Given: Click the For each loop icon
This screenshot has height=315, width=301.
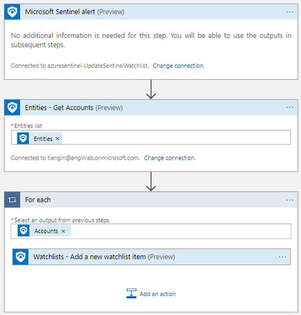Looking at the screenshot, I should pos(12,200).
